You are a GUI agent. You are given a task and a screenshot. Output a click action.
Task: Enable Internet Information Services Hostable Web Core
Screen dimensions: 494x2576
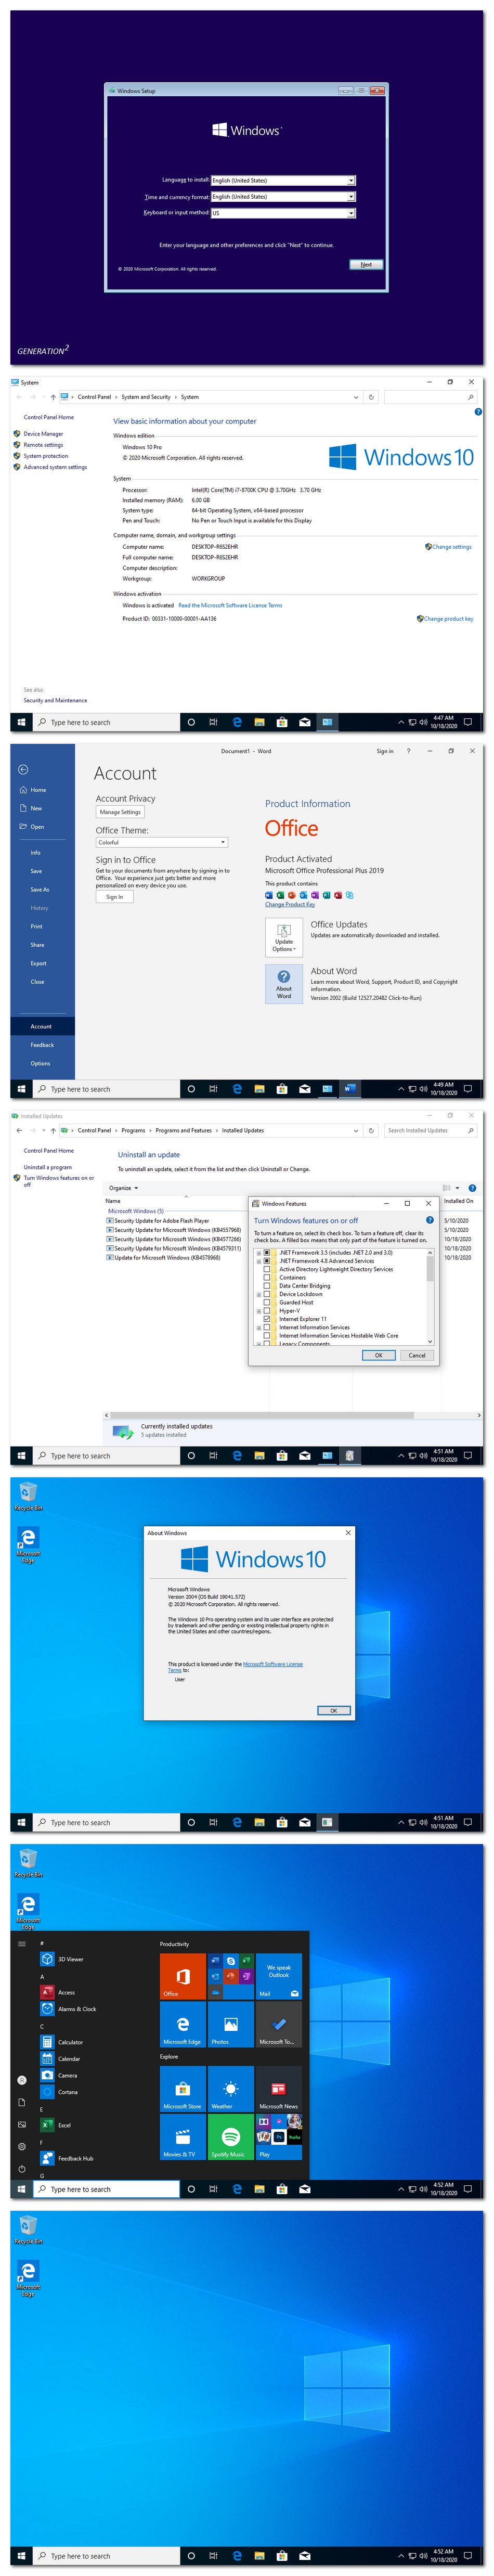(x=266, y=1336)
